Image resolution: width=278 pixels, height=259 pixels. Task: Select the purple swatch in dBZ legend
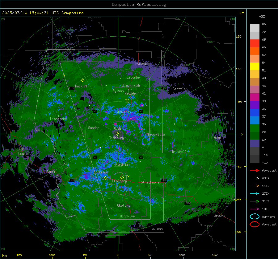(255, 105)
